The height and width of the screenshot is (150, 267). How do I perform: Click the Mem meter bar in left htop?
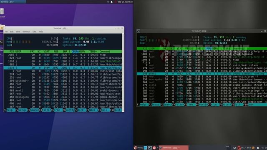pyautogui.click(x=33, y=42)
